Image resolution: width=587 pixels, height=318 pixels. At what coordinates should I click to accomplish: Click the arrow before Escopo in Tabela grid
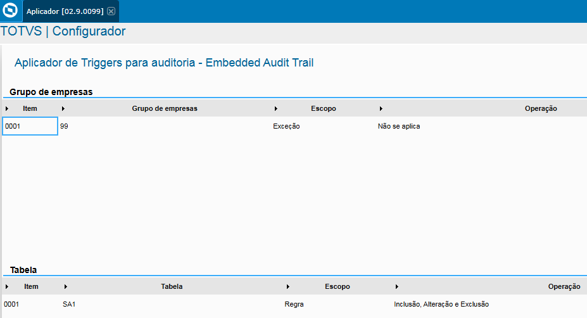point(288,286)
